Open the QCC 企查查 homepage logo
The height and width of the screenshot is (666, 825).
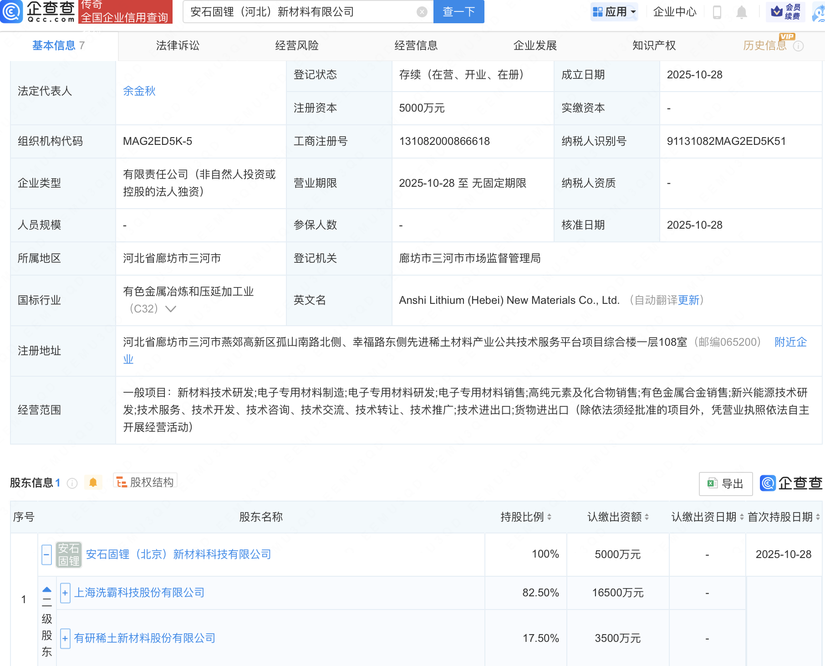coord(39,12)
